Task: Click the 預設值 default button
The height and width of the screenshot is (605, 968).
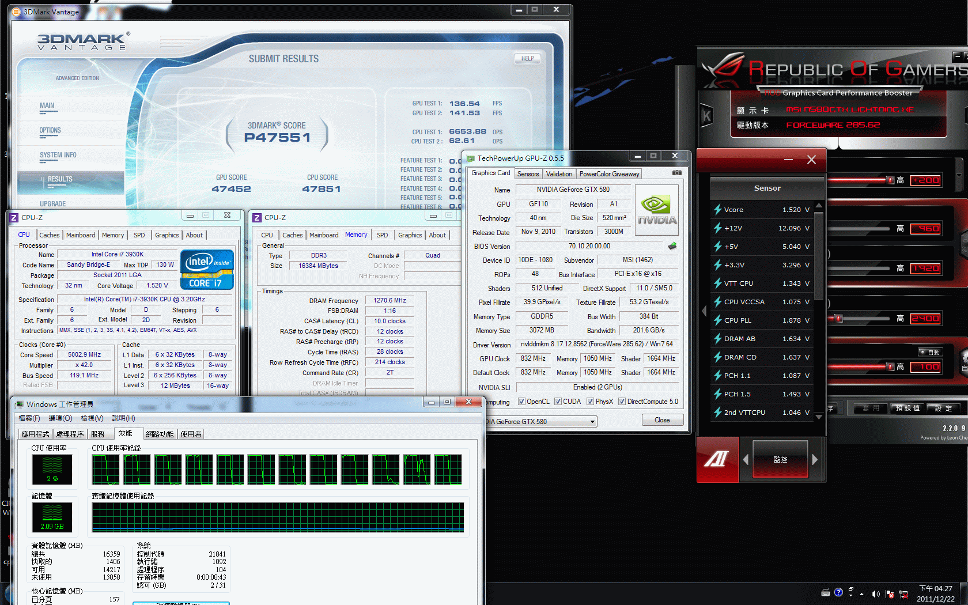Action: point(907,408)
